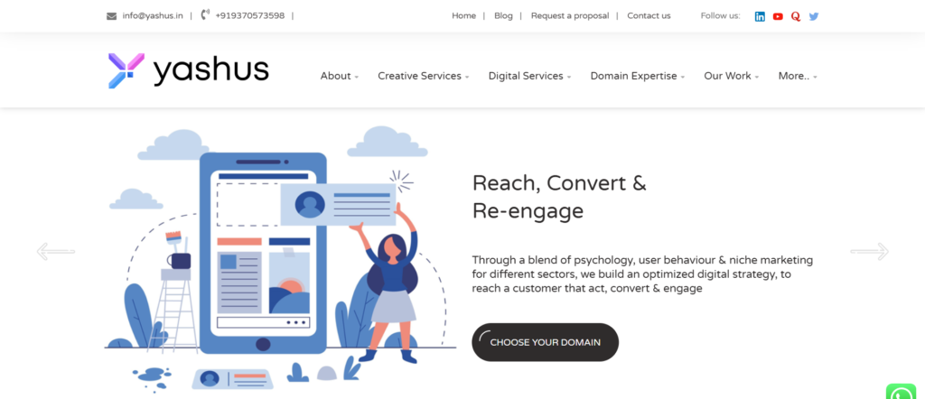Open the LinkedIn profile icon
Viewport: 925px width, 399px height.
pos(760,16)
